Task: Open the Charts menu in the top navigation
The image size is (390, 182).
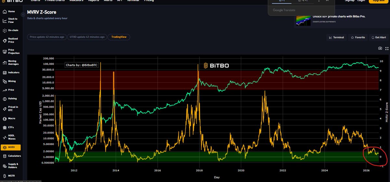Action: [x=35, y=1]
